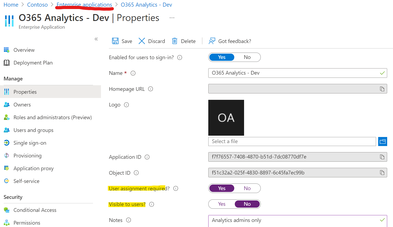Set Visible to users to No
This screenshot has height=227, width=393.
click(247, 204)
